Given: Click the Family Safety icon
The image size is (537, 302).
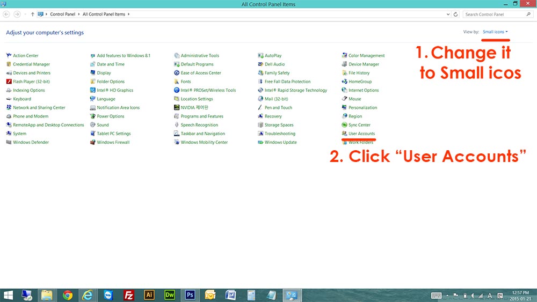Looking at the screenshot, I should (x=260, y=73).
